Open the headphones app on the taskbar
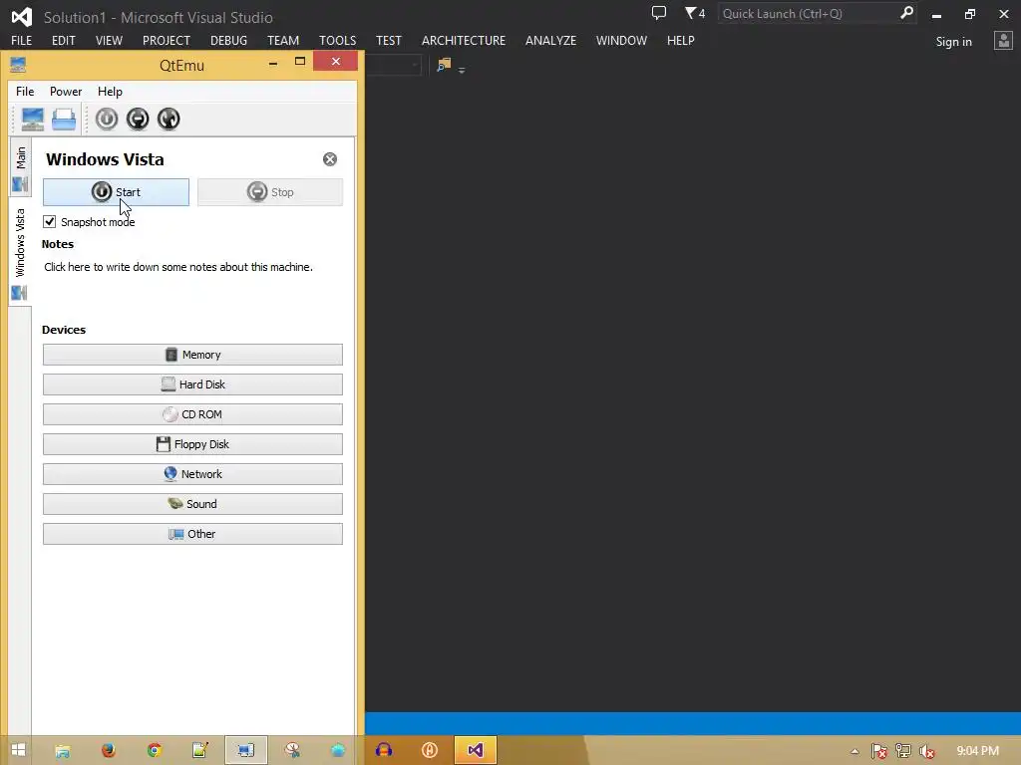This screenshot has width=1021, height=765. [x=384, y=751]
